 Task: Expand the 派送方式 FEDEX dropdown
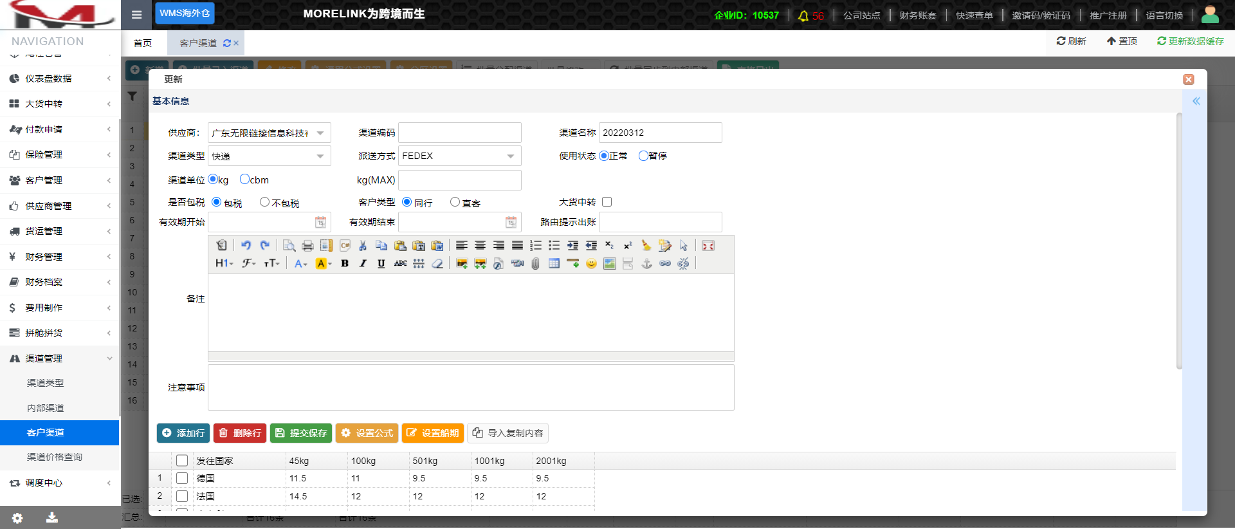coord(510,156)
